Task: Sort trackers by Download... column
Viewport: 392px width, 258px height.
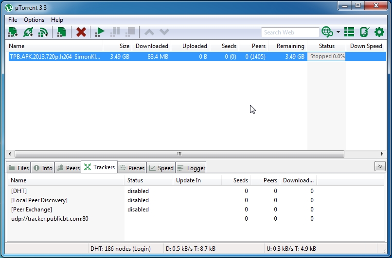Action: (x=298, y=180)
